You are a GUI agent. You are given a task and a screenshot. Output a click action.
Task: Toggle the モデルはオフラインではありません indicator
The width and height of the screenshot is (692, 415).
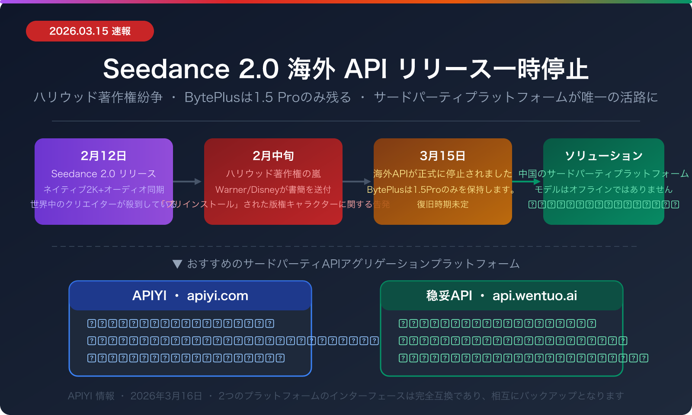(x=603, y=189)
